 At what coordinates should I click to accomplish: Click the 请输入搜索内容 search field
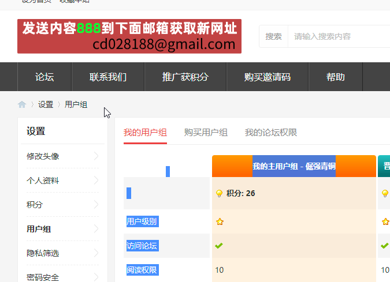339,36
